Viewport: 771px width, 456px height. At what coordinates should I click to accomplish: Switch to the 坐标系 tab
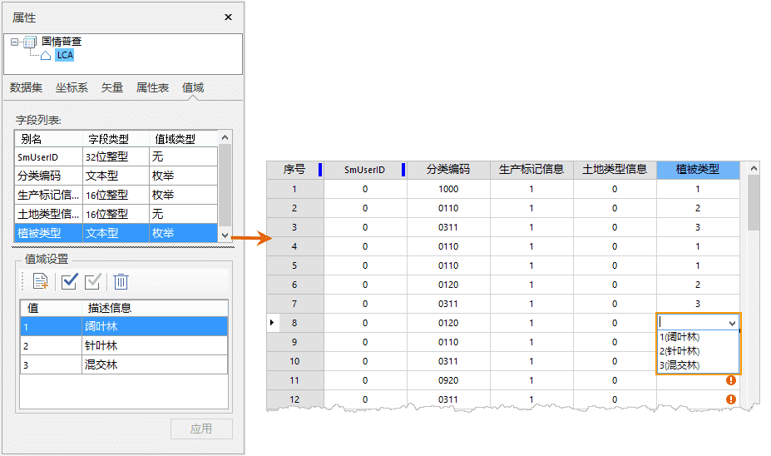click(72, 87)
